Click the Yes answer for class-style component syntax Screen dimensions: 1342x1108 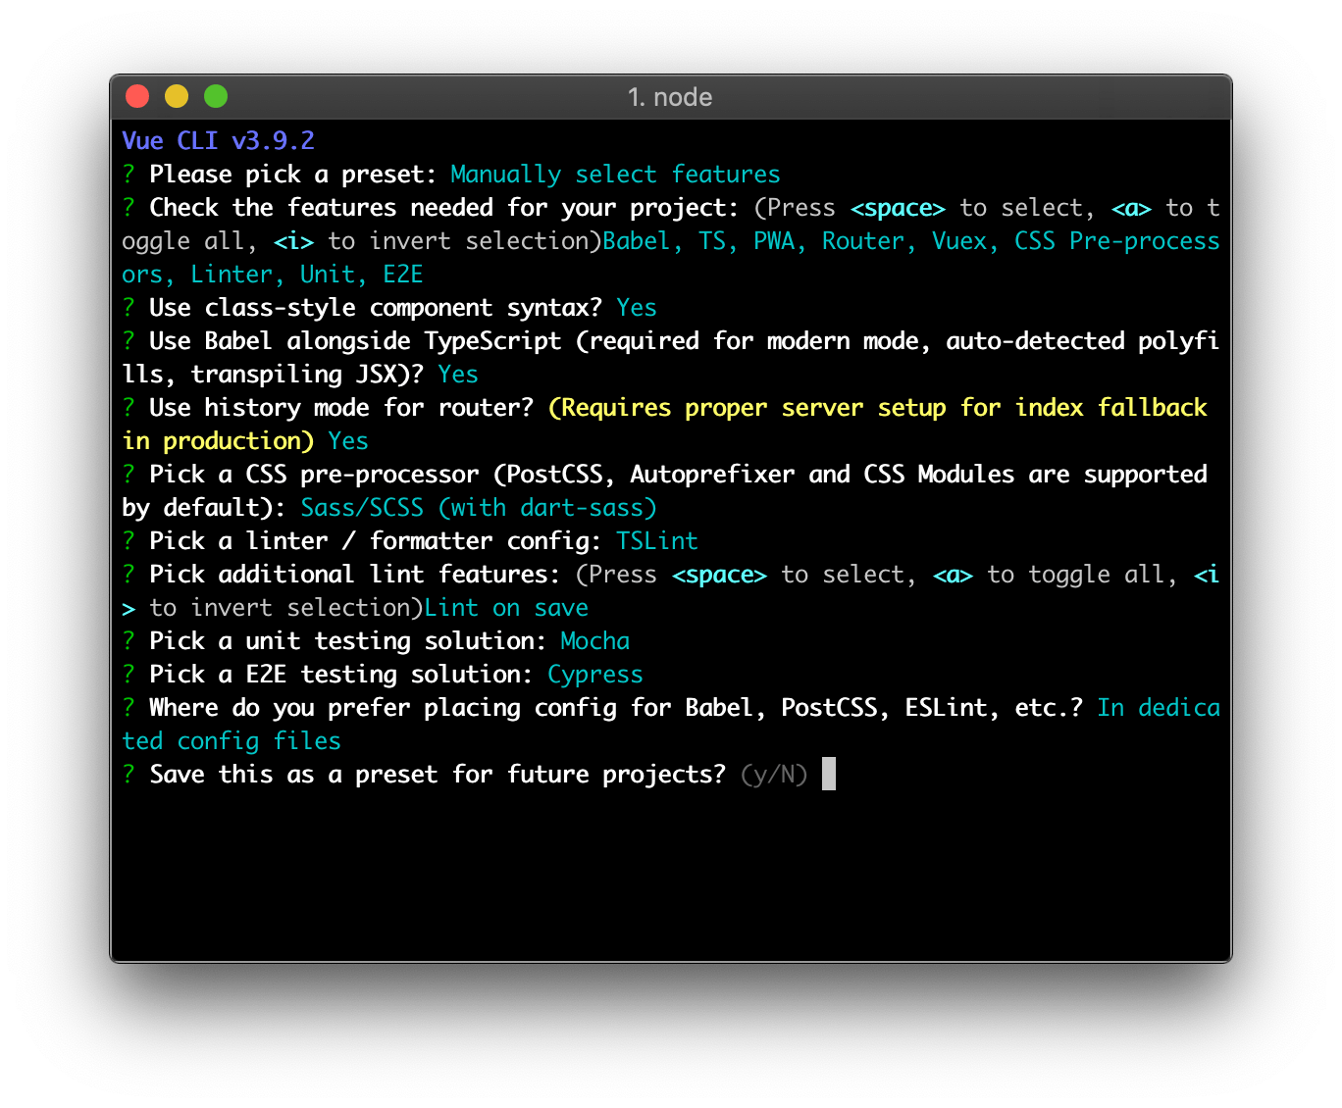coord(637,307)
